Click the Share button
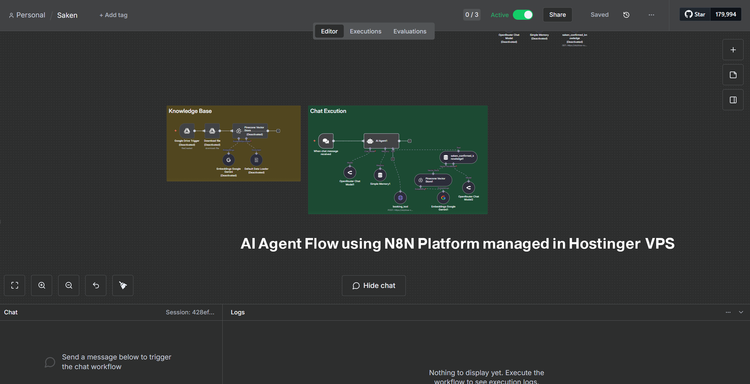Screen dimensions: 750x384 (x=557, y=15)
